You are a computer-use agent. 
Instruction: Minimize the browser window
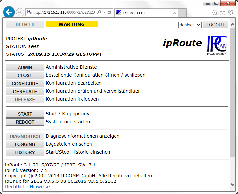click(208, 4)
